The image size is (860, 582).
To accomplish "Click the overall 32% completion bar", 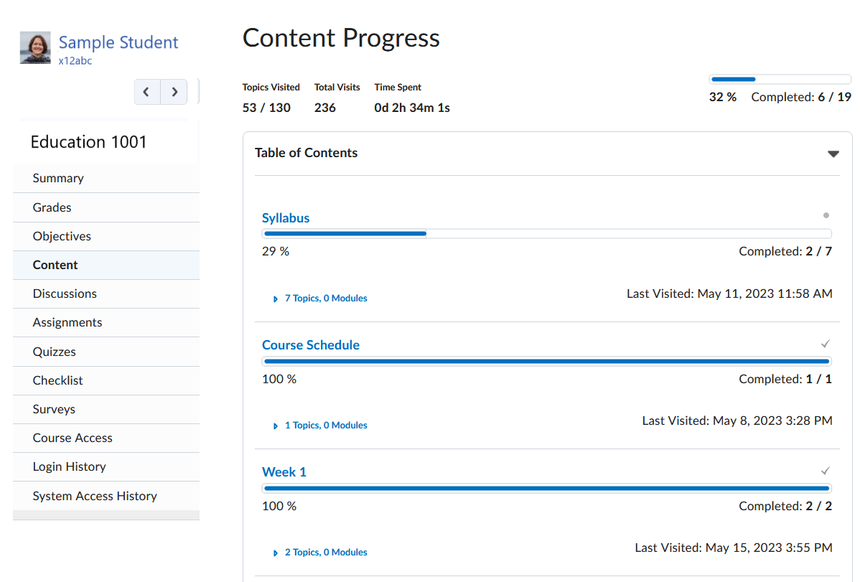I will coord(780,79).
